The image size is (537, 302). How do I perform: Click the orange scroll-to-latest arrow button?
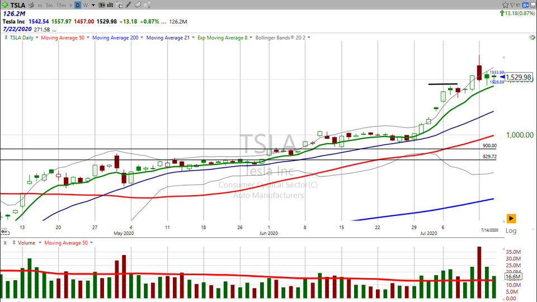pyautogui.click(x=511, y=218)
